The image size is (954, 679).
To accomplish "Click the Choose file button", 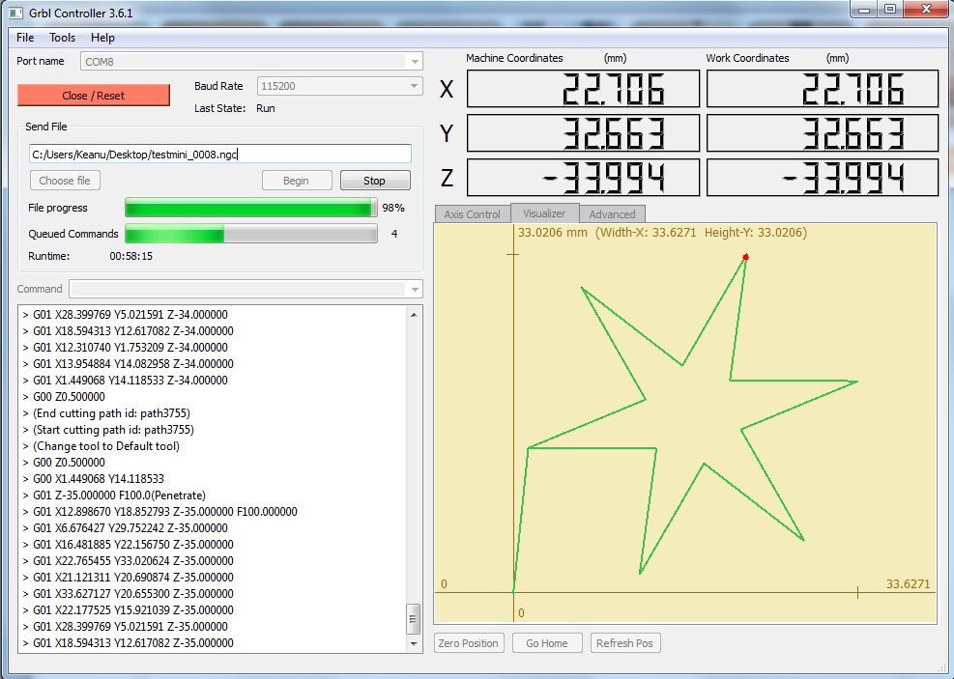I will pos(65,181).
